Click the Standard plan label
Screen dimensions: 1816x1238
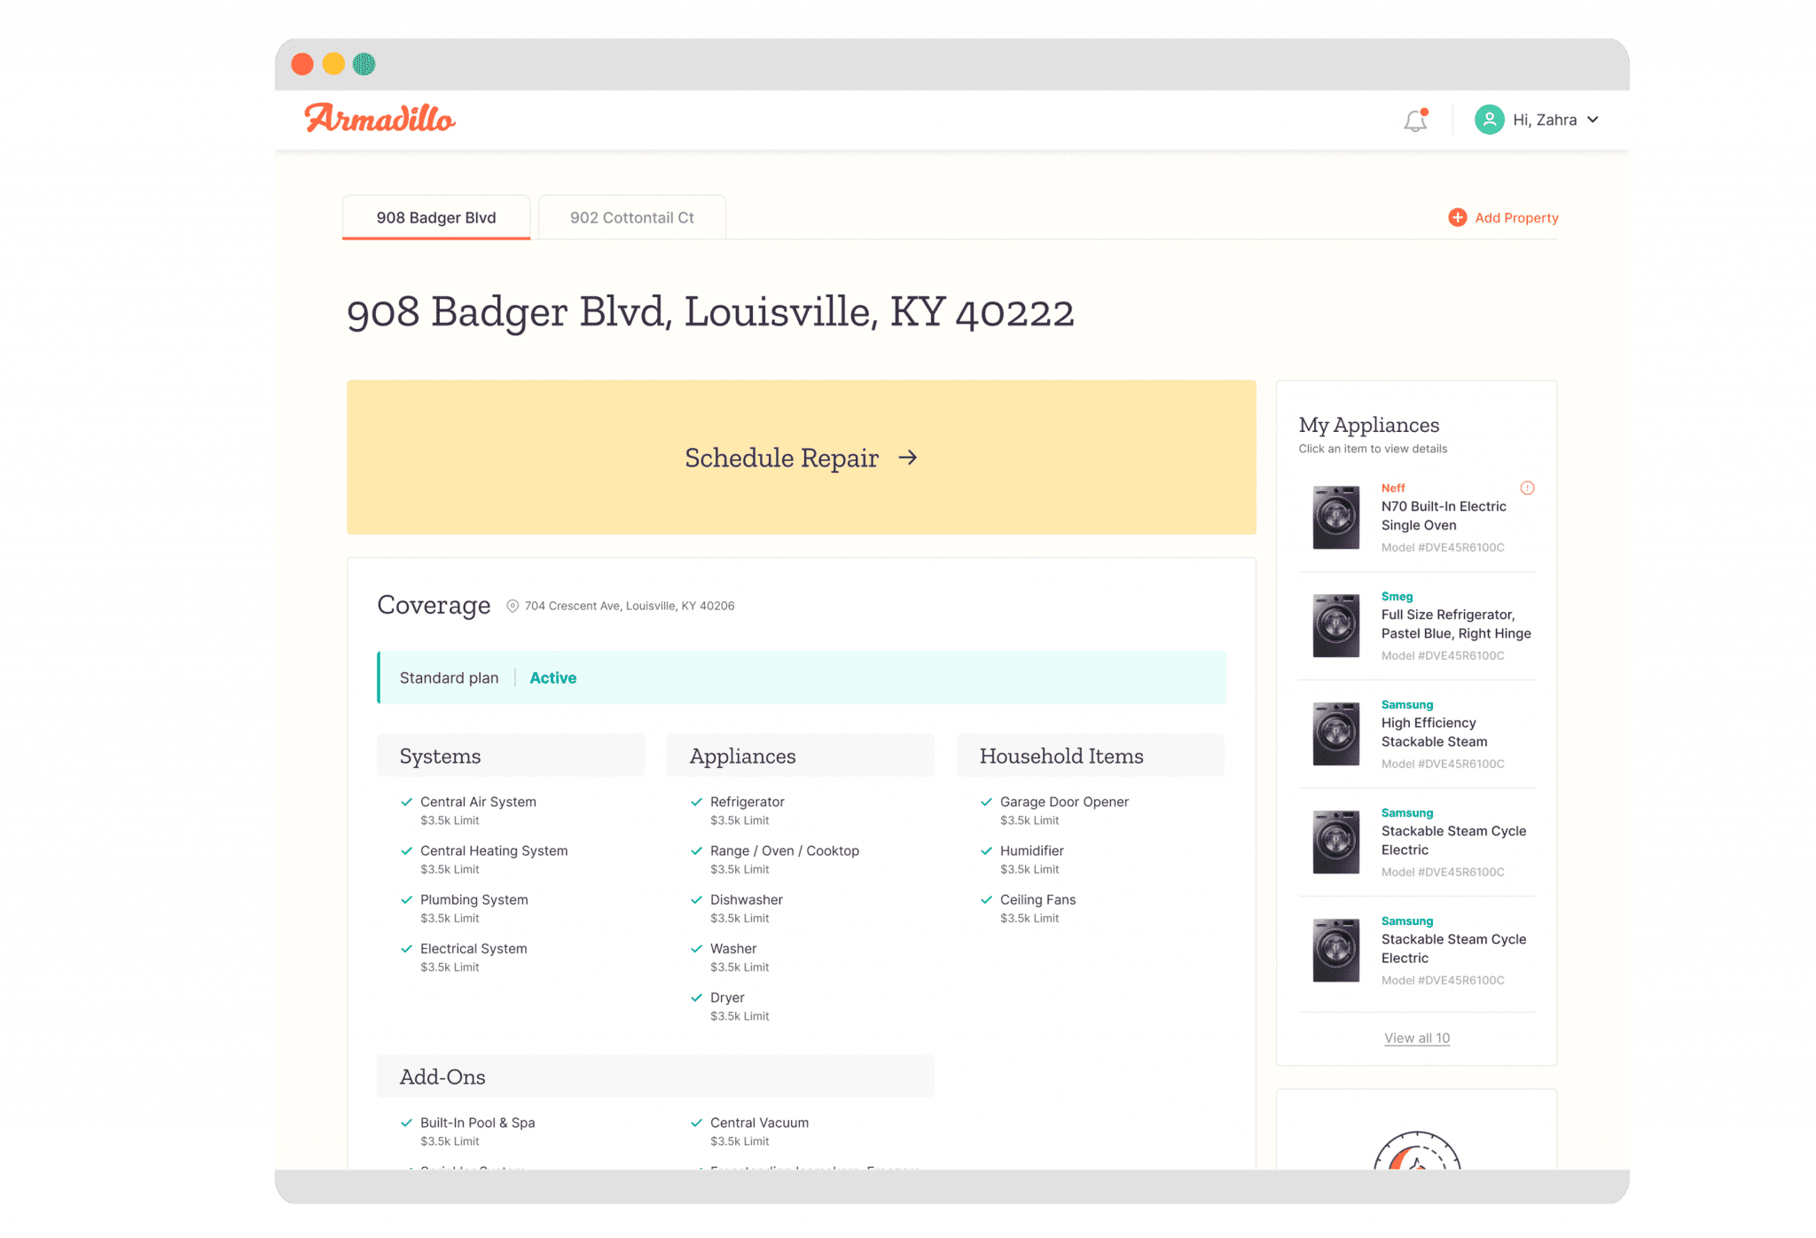click(x=449, y=678)
